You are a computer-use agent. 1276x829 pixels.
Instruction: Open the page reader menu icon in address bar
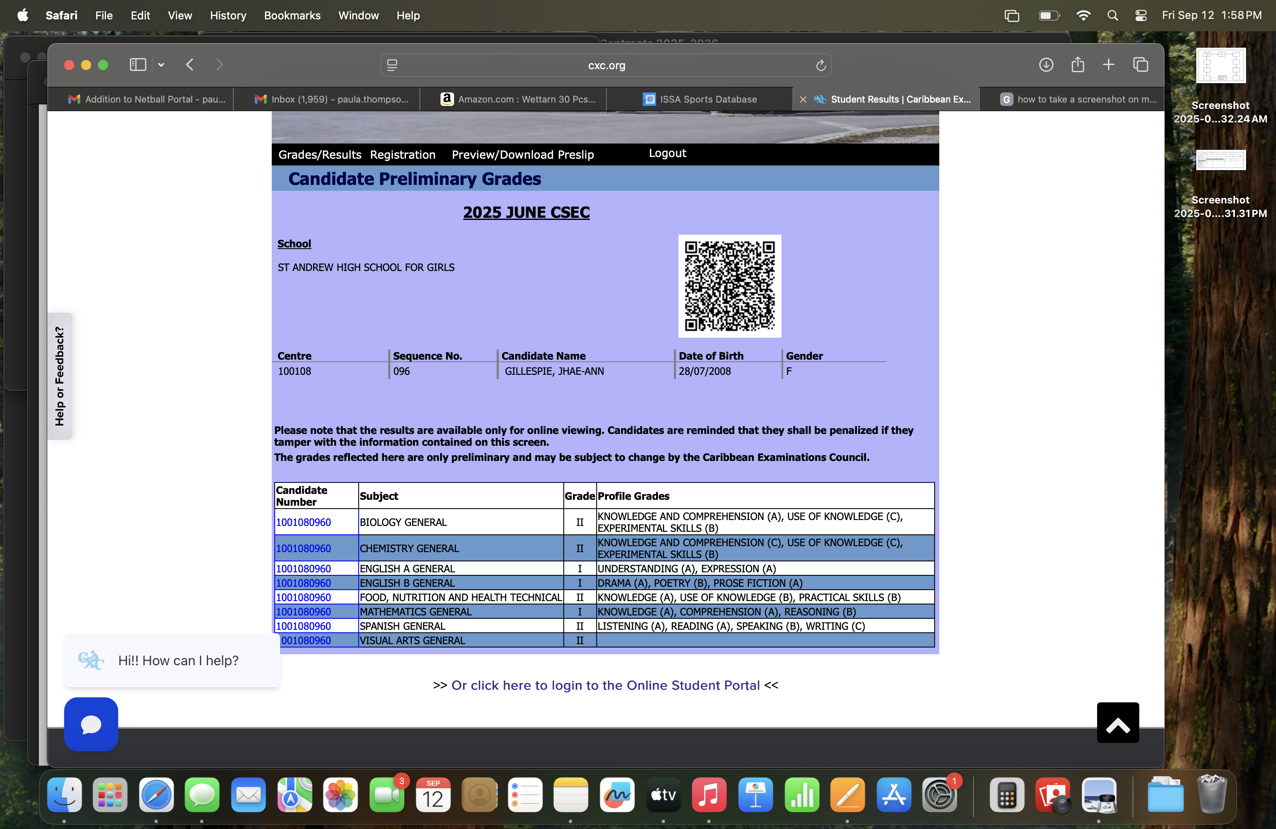tap(392, 65)
